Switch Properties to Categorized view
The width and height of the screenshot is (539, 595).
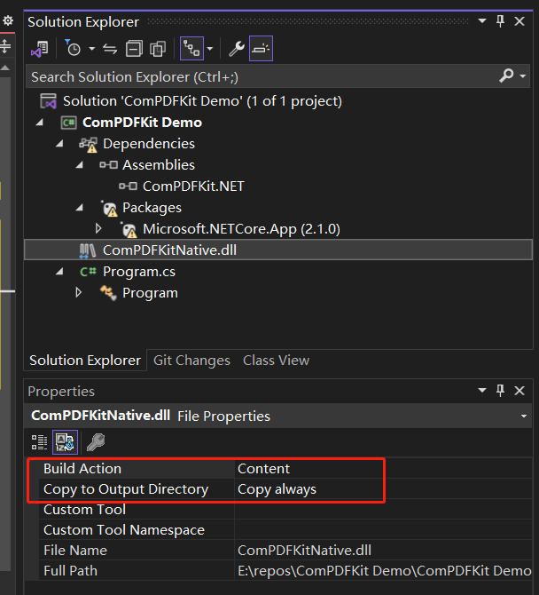[x=39, y=442]
